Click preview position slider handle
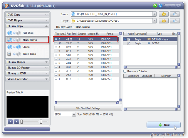 click(21, 122)
